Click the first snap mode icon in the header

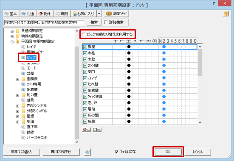116,41
